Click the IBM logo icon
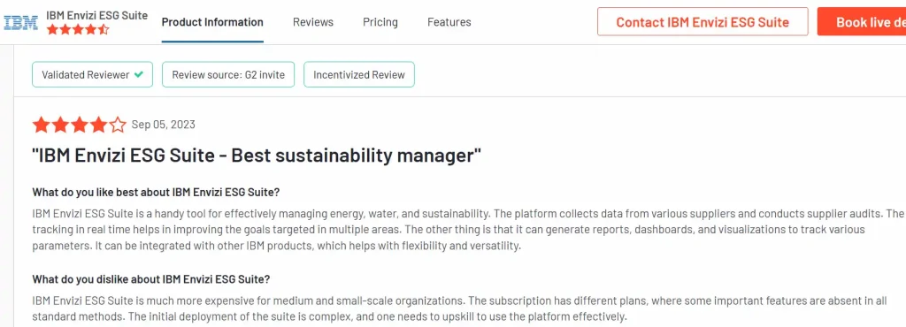906x327 pixels. (21, 22)
